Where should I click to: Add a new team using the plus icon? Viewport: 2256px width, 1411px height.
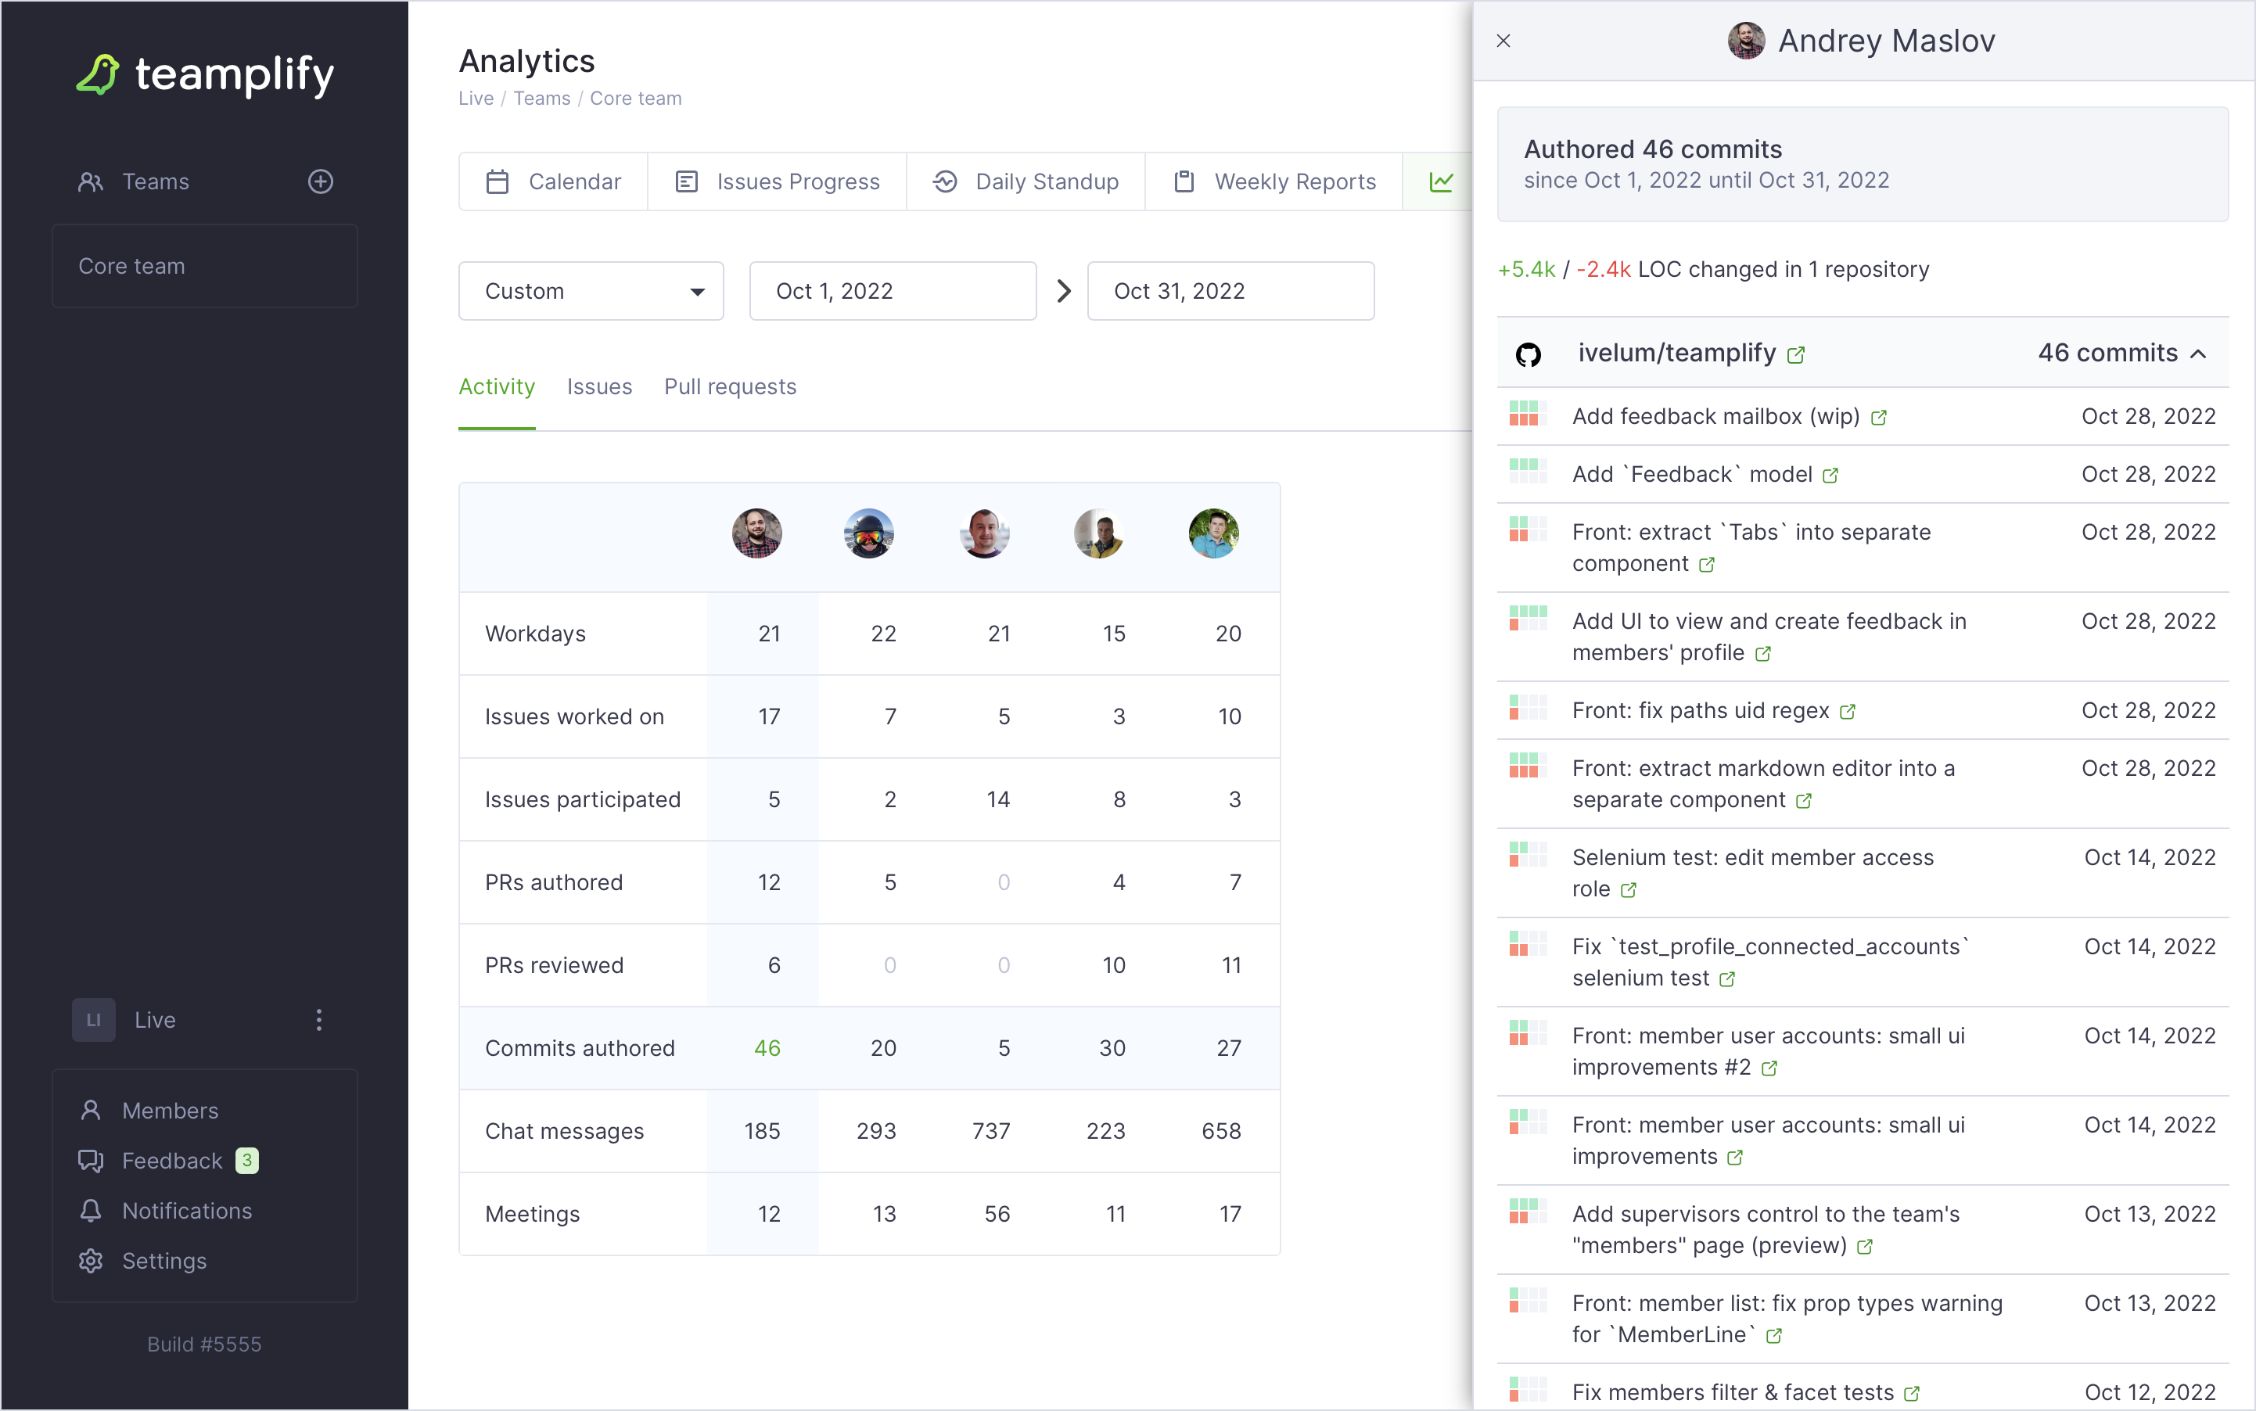tap(320, 181)
